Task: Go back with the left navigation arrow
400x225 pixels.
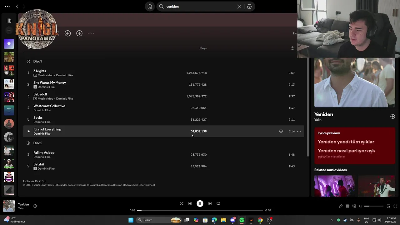Action: pos(17,6)
